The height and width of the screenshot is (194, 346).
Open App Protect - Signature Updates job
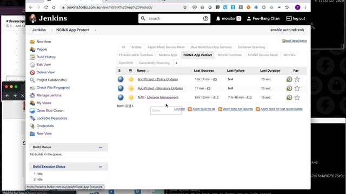pos(160,88)
